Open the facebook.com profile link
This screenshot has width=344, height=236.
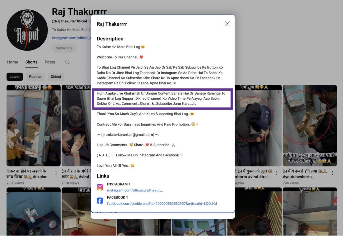pos(162,204)
